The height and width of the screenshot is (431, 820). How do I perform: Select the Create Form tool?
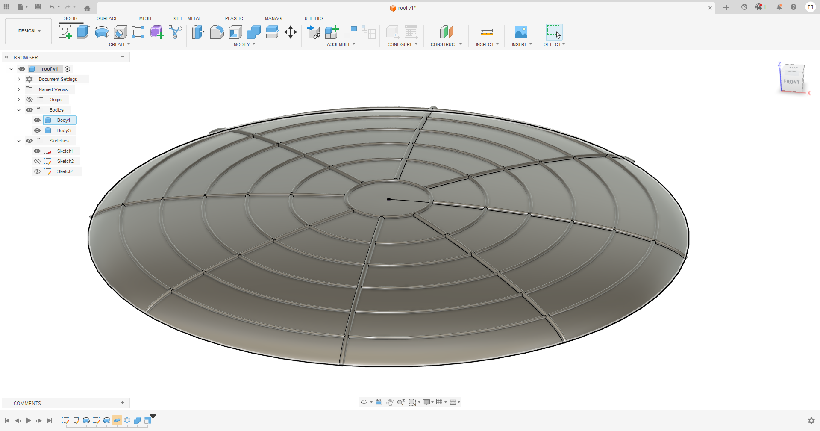point(157,32)
